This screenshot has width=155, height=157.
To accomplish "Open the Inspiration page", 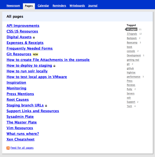I will (16, 83).
